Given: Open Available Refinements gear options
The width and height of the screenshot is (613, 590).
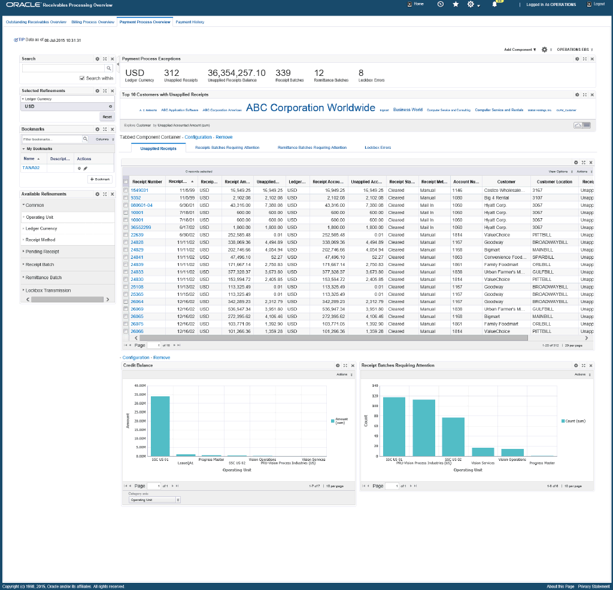Looking at the screenshot, I should click(x=98, y=194).
